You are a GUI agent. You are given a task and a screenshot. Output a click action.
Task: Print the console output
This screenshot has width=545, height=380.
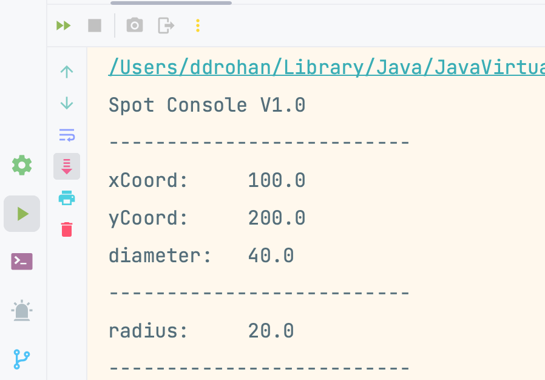pos(67,198)
